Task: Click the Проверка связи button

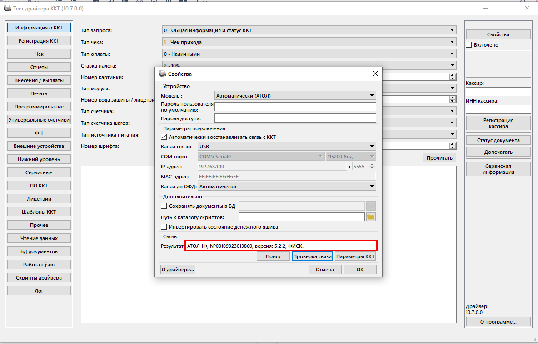Action: 312,256
